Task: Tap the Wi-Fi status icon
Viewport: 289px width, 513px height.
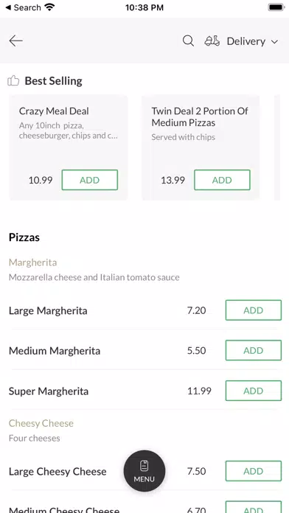Action: [x=49, y=7]
